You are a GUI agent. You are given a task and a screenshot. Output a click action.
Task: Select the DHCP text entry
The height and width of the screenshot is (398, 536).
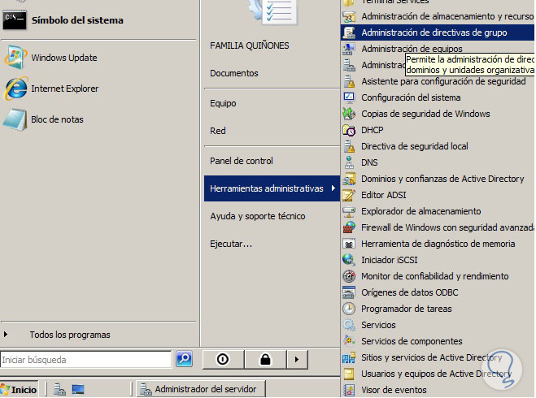(373, 130)
